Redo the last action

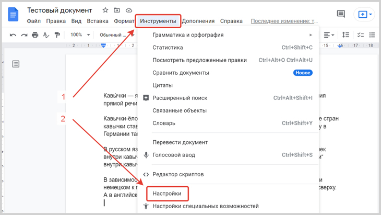coord(24,35)
